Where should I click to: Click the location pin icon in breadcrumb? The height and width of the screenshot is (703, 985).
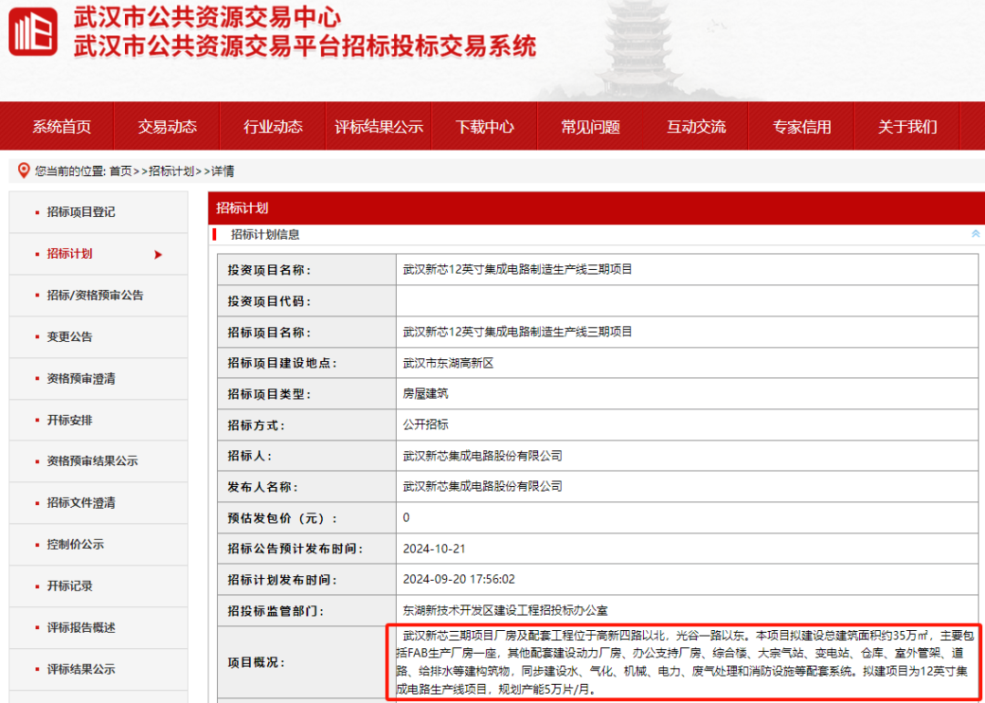24,171
